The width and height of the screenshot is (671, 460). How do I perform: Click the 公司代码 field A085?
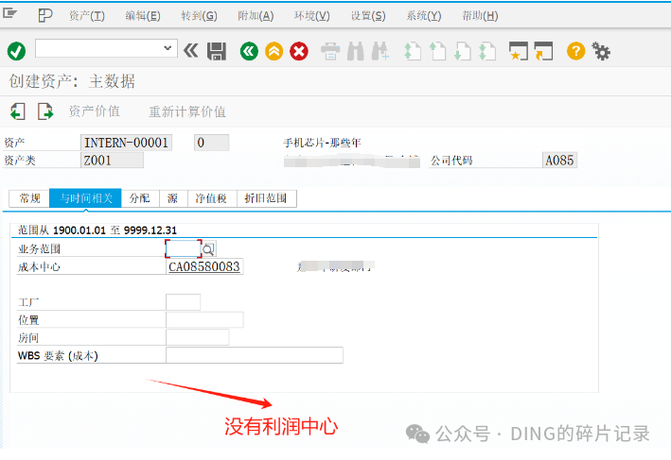pyautogui.click(x=559, y=161)
